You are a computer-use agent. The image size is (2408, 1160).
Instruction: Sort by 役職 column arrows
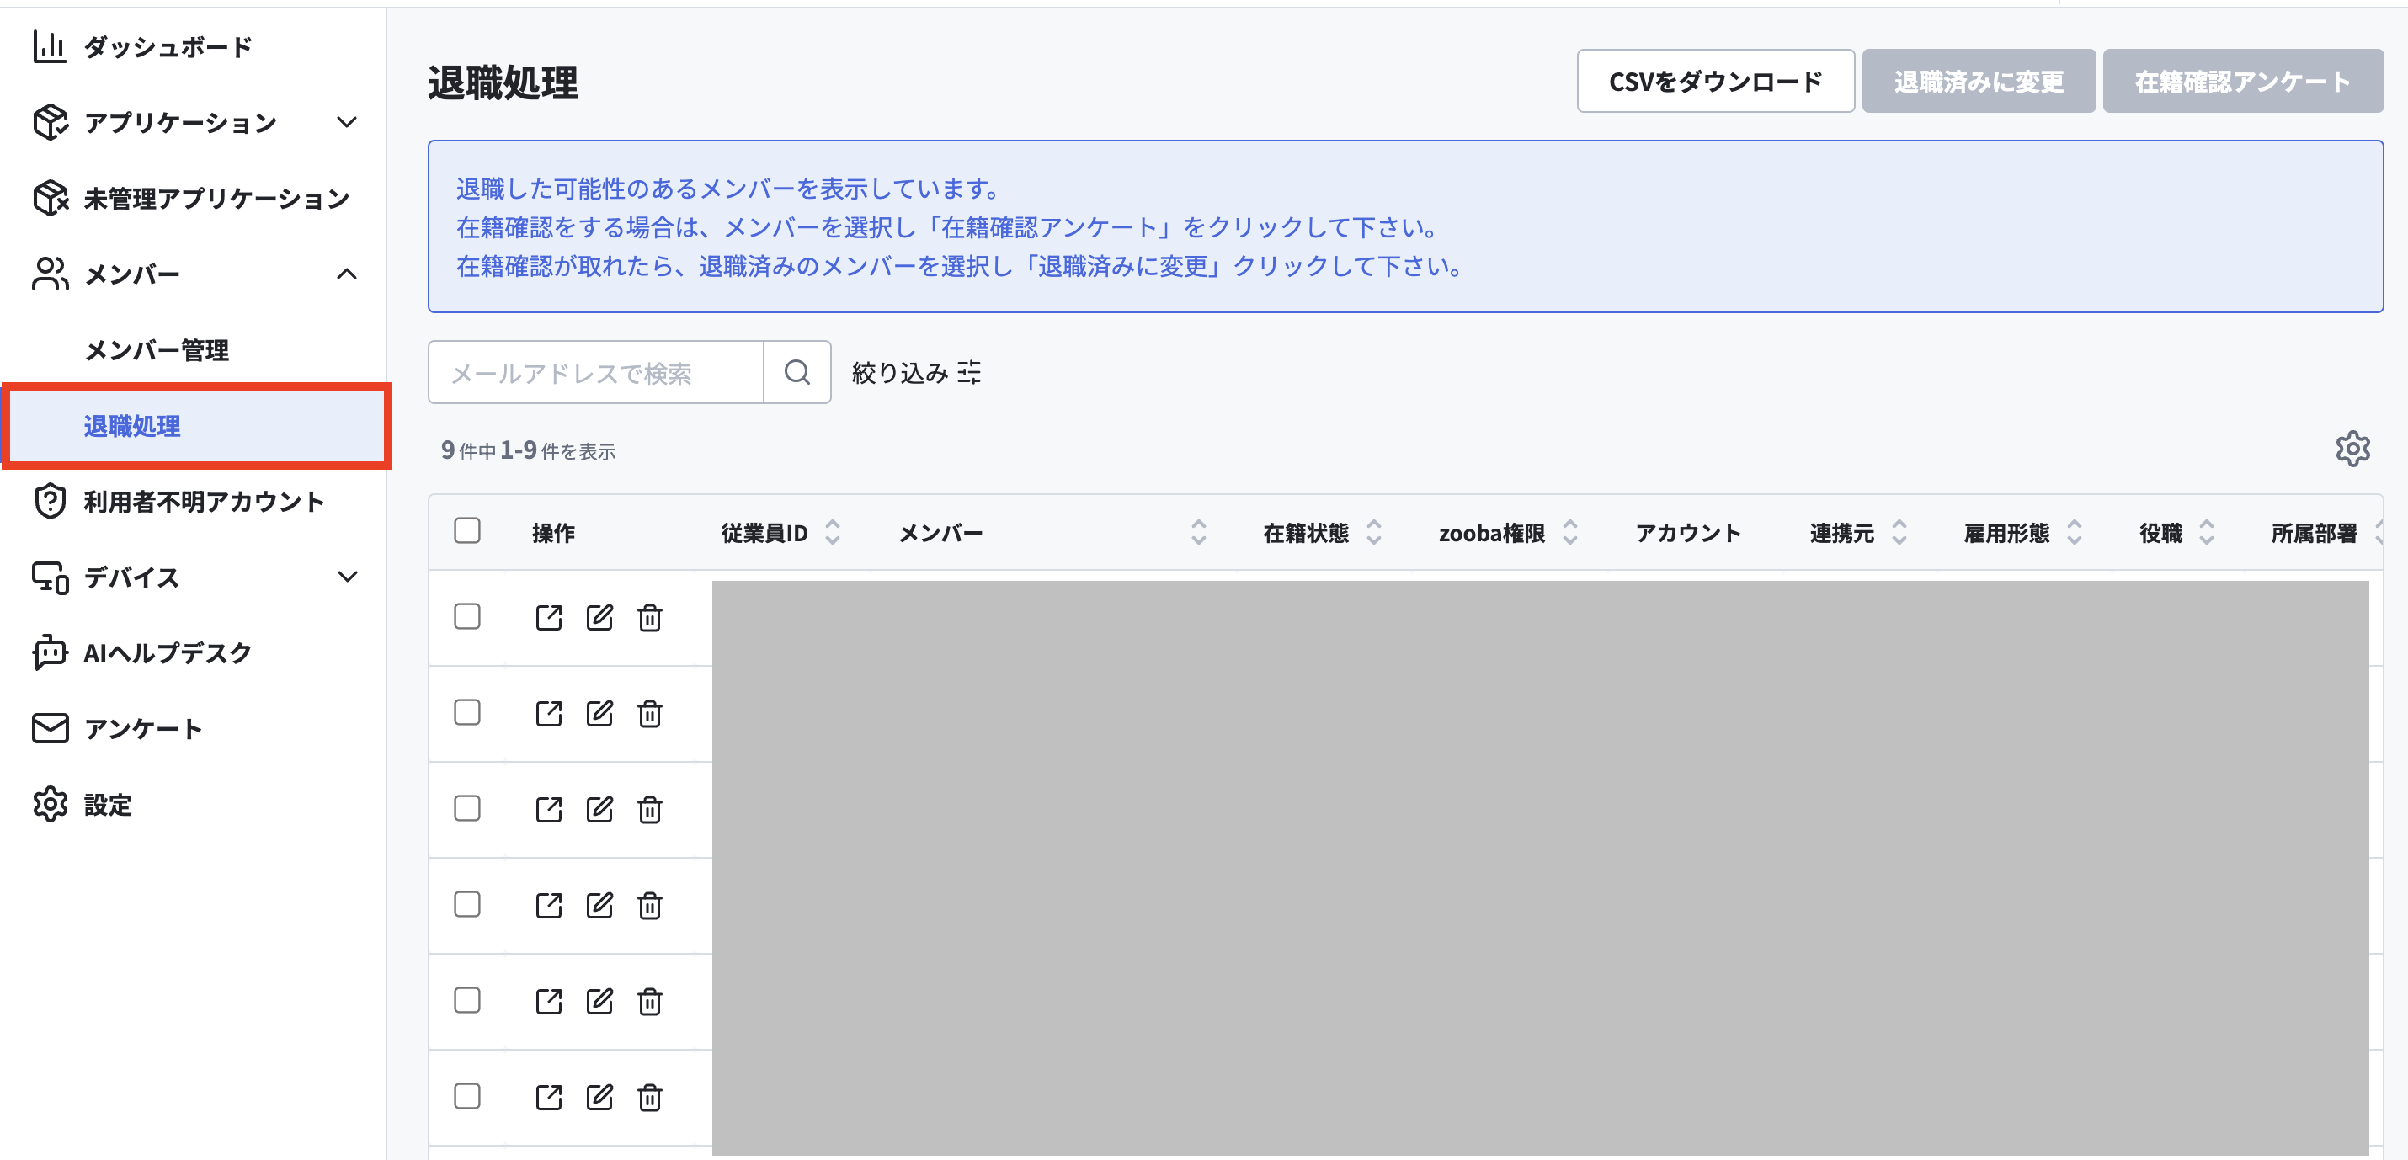coord(2207,533)
